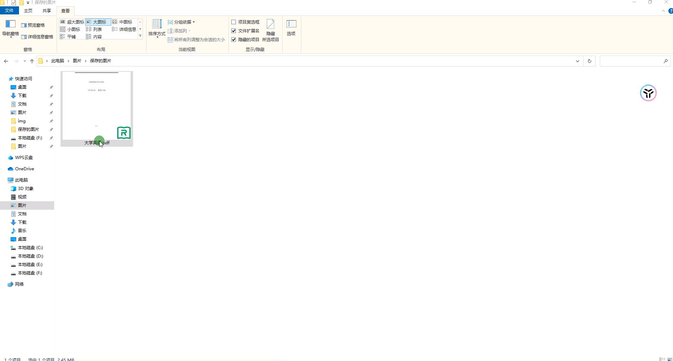The image size is (673, 361).
Task: Switch to details view in status bar
Action: (662, 359)
